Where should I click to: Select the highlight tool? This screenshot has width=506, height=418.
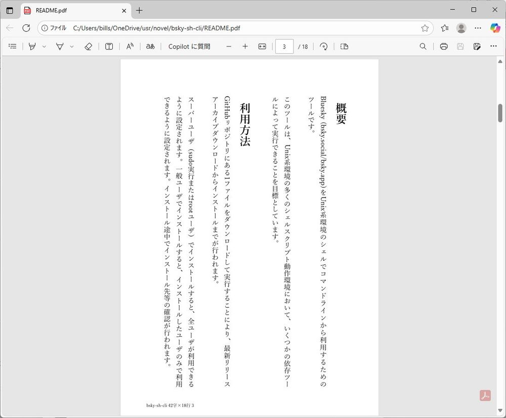pyautogui.click(x=32, y=47)
